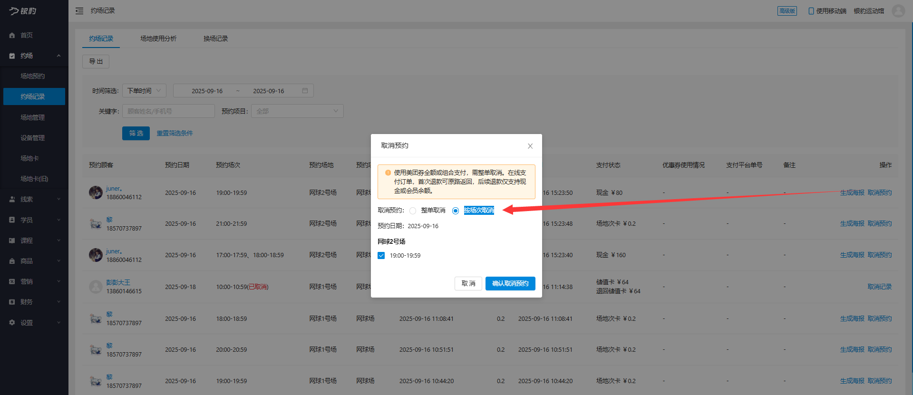Select the 整单取消 radio button
Screen dimensions: 913x395
tap(413, 211)
